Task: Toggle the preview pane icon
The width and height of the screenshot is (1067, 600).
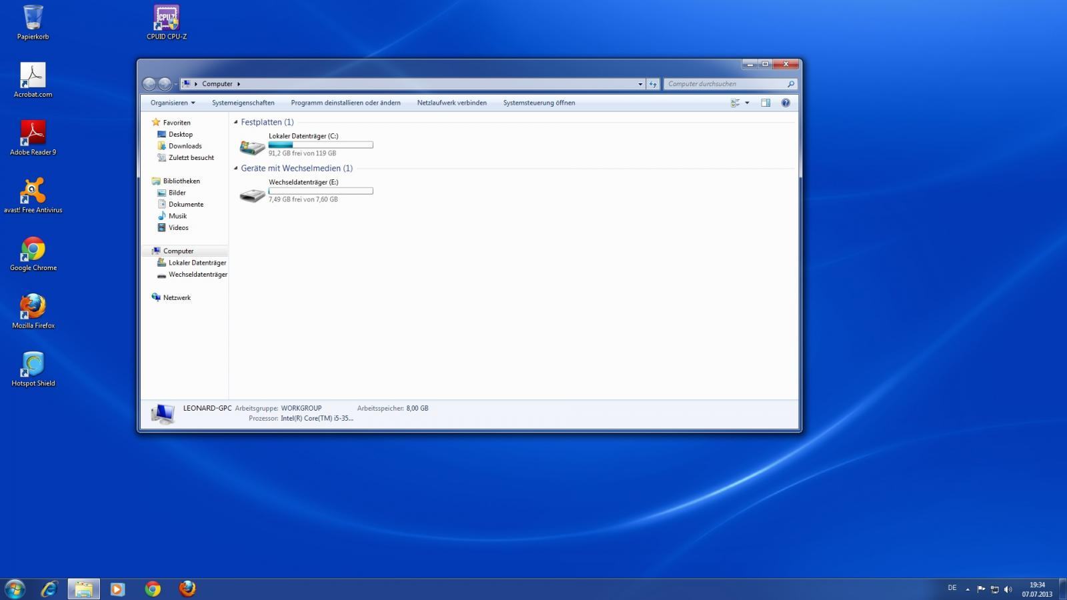Action: click(x=766, y=103)
